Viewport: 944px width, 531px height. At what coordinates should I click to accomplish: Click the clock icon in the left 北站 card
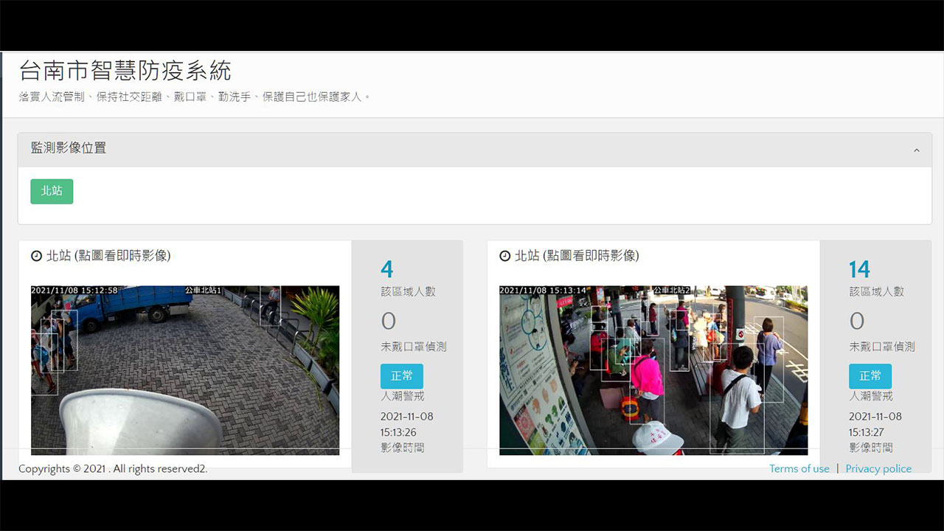pyautogui.click(x=36, y=256)
